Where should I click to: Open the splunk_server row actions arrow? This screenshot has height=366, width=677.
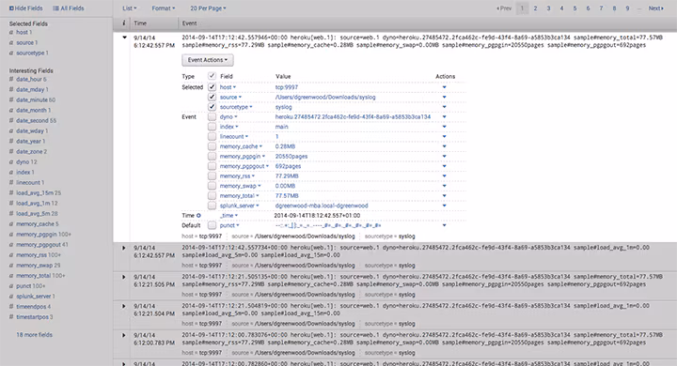(444, 206)
